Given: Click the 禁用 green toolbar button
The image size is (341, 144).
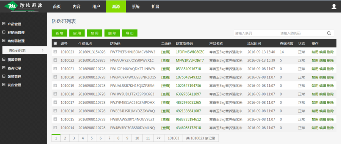Looking at the screenshot, I should click(x=95, y=33).
